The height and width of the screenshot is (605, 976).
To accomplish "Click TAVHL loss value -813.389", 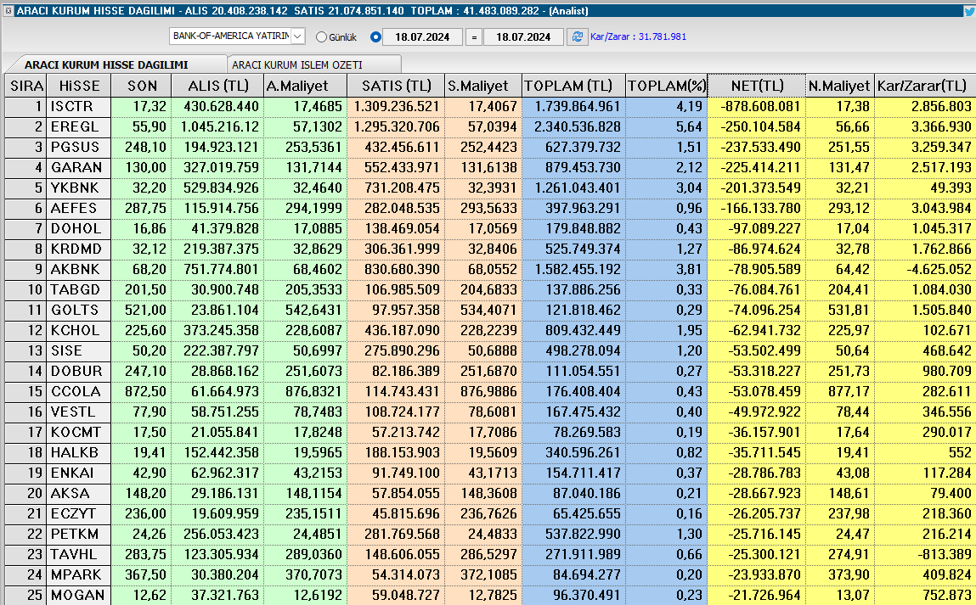I will 945,555.
